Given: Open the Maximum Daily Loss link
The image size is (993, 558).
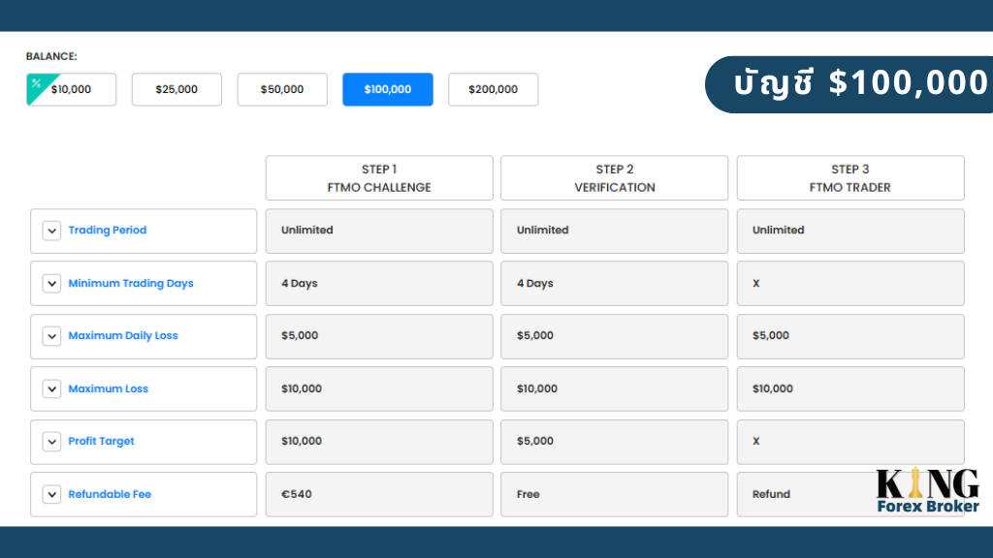Looking at the screenshot, I should [123, 336].
